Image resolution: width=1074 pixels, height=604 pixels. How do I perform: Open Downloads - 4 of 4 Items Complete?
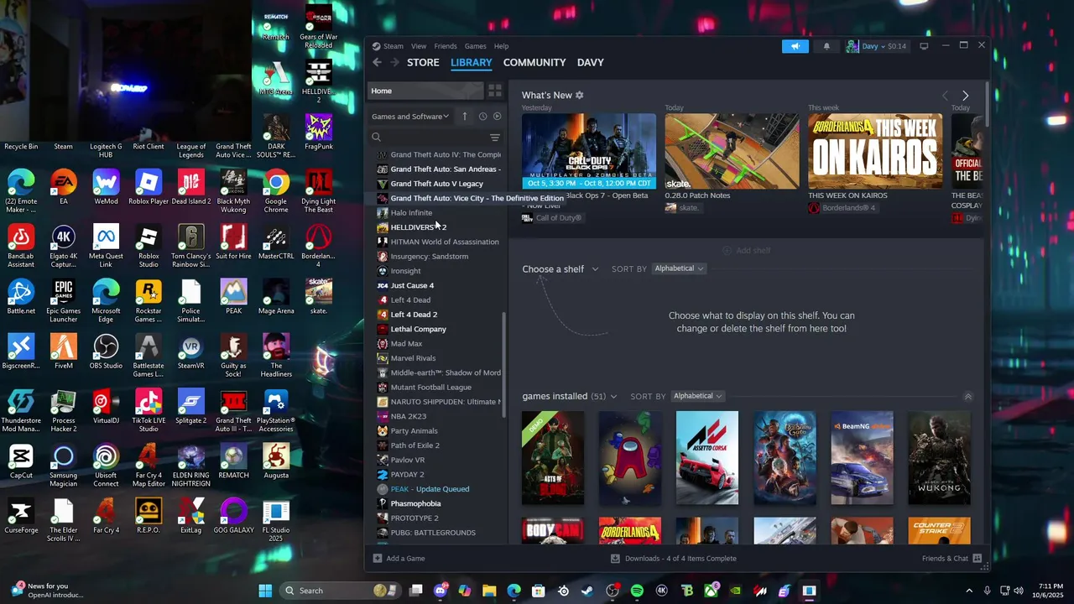tap(674, 559)
